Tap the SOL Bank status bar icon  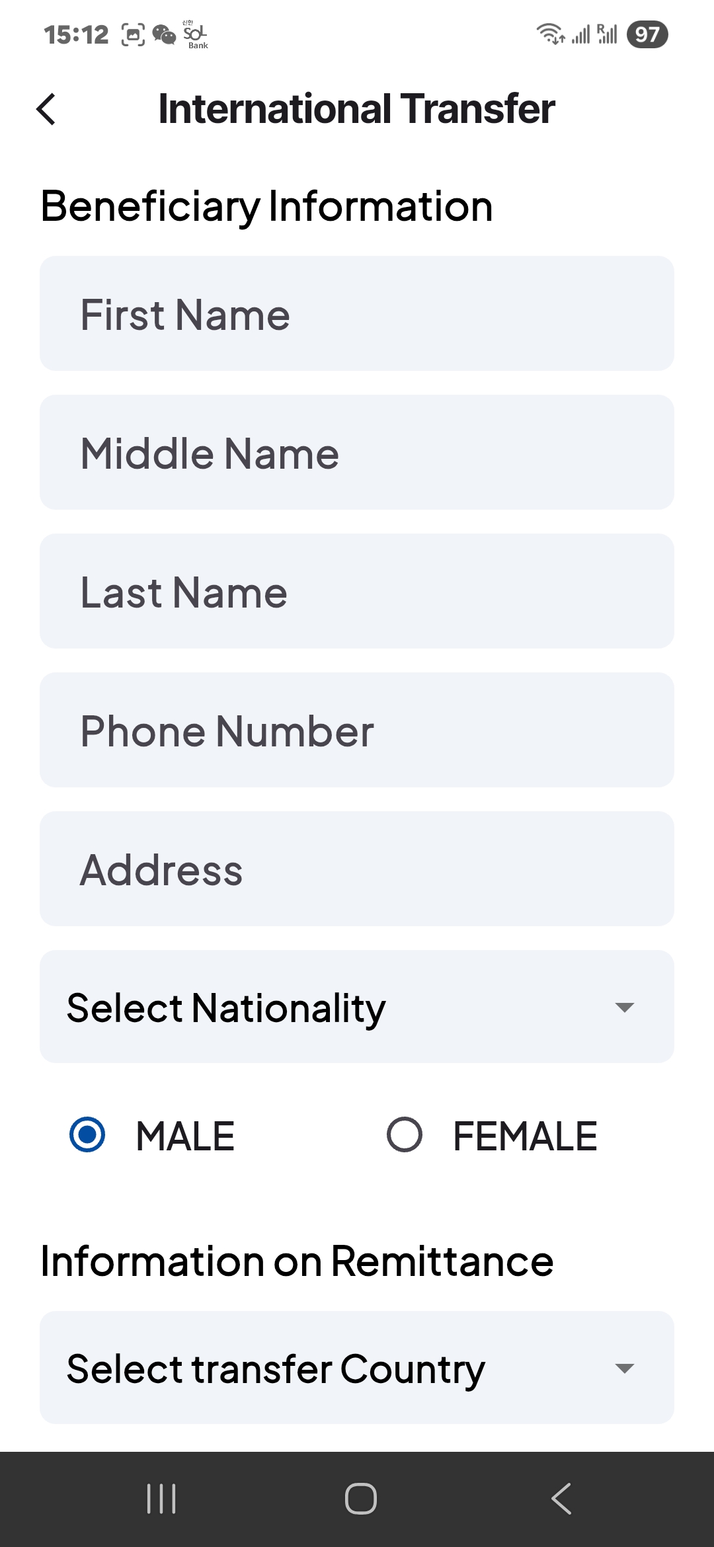coord(195,35)
